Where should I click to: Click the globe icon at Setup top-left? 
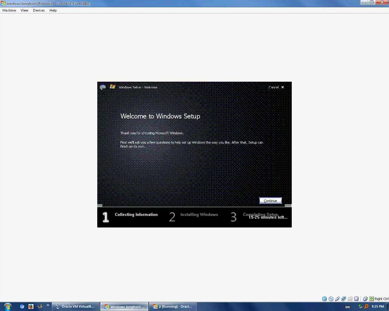pyautogui.click(x=103, y=87)
